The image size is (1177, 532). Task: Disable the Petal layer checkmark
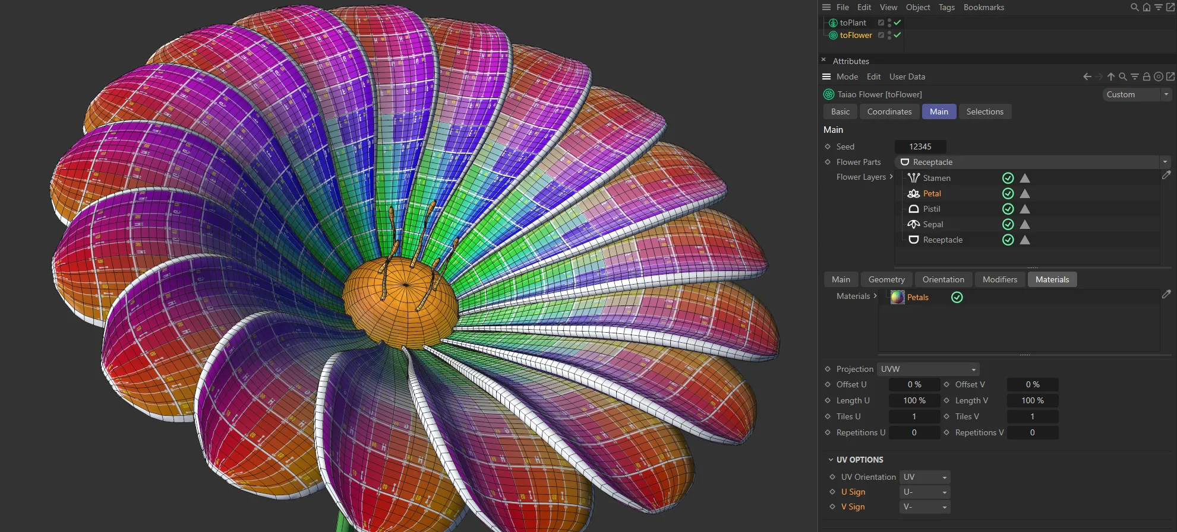[1008, 193]
